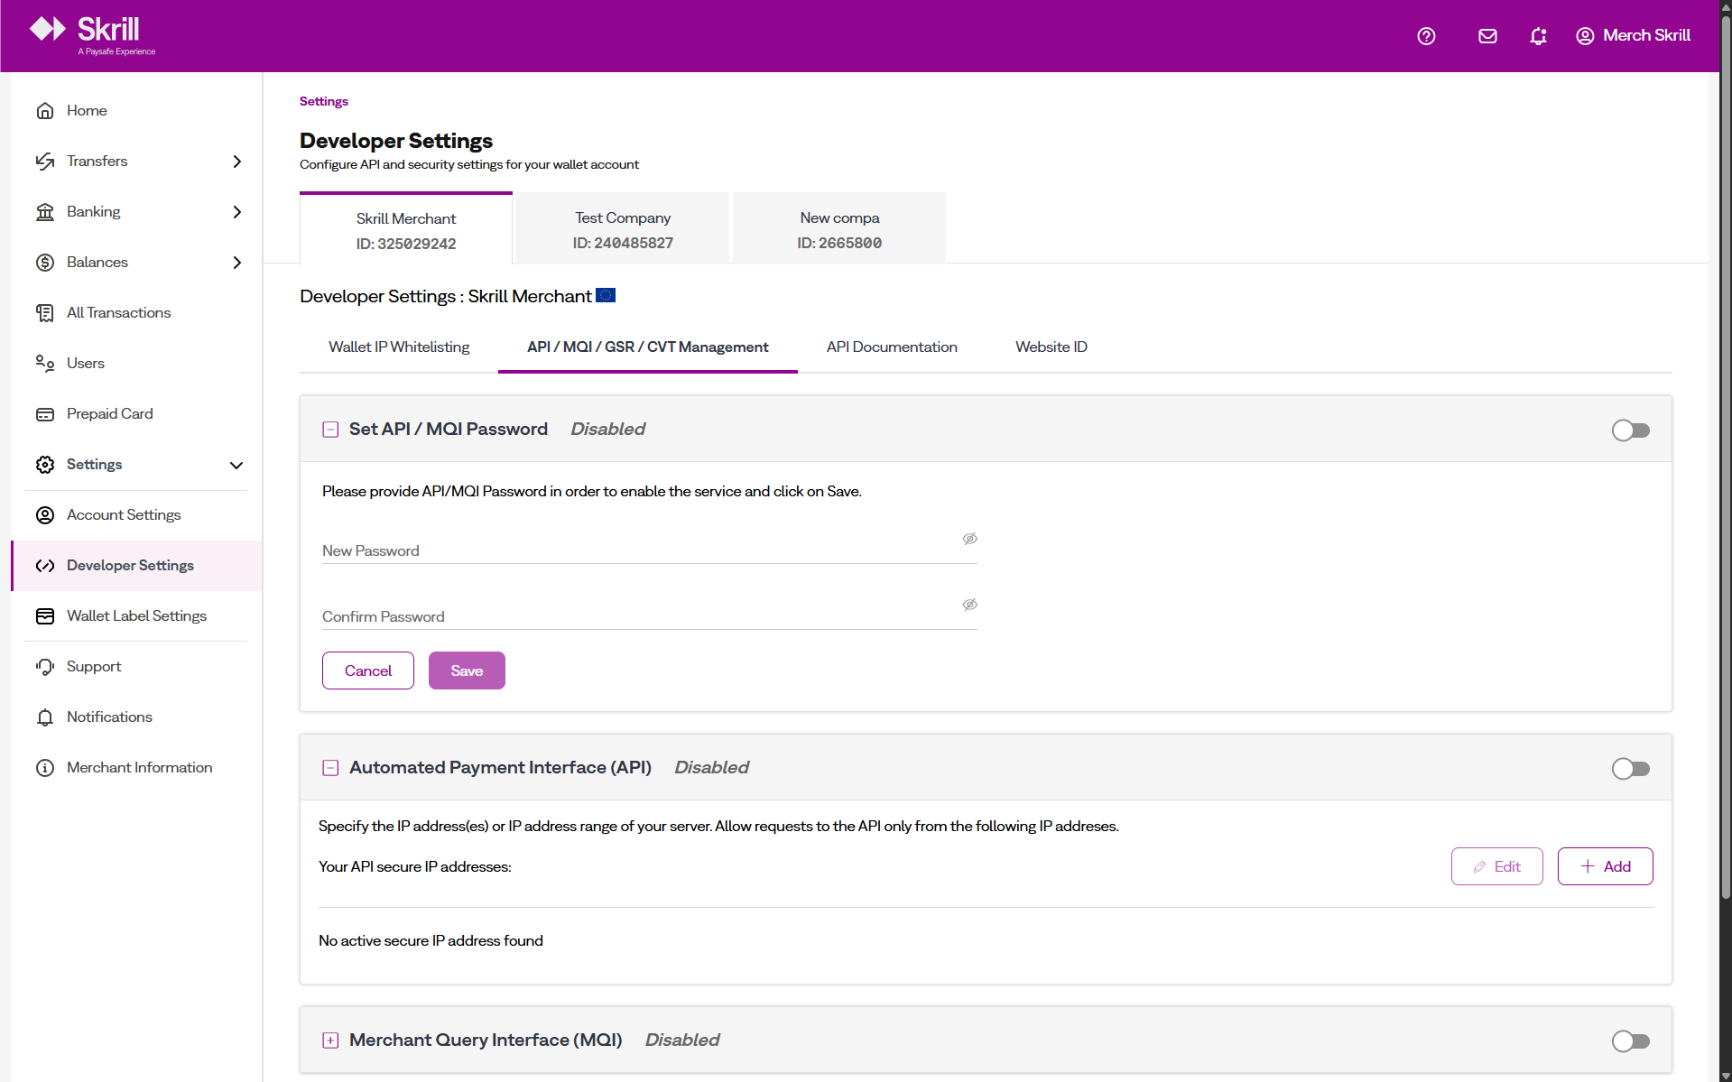Screen dimensions: 1732x1082
Task: Click the EU flag icon beside Skrill Merchant
Action: [606, 295]
